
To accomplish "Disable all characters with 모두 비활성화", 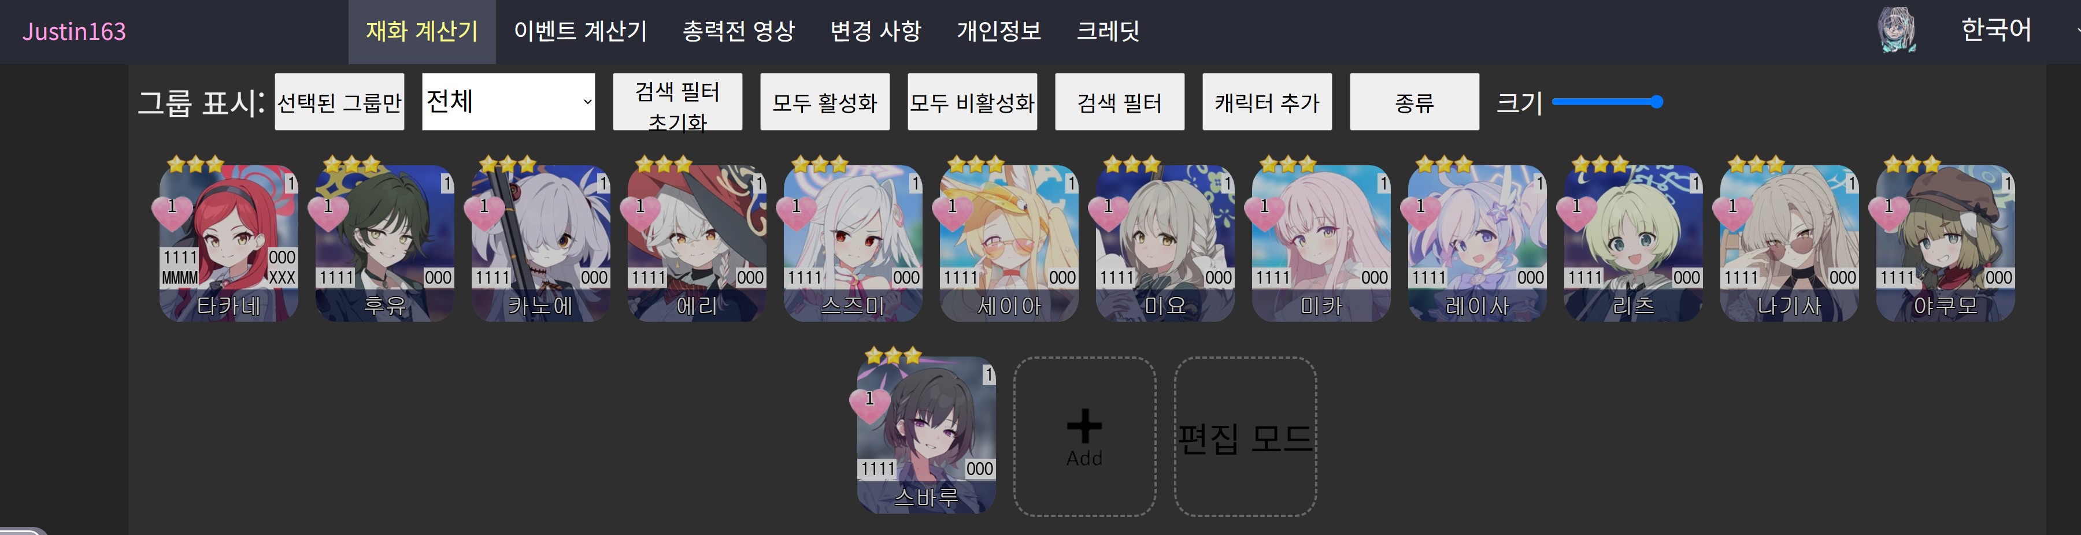I will 972,102.
